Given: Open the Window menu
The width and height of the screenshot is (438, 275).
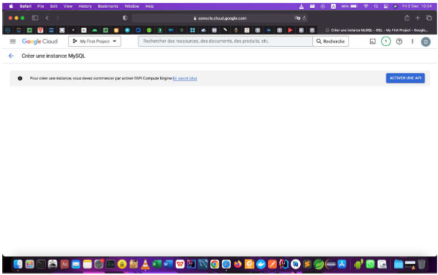Looking at the screenshot, I should click(132, 6).
